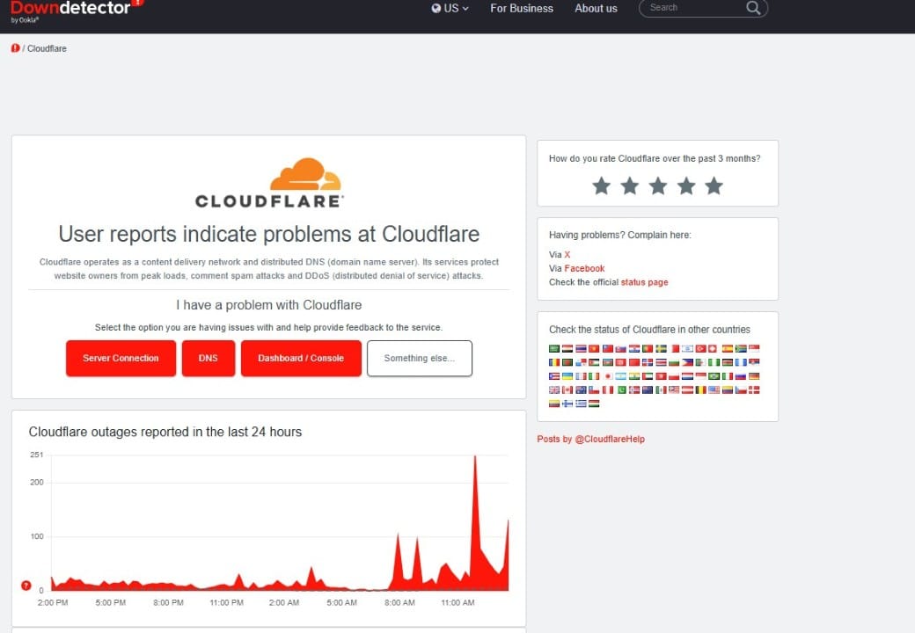Report a Server Connection problem
Screen dimensions: 915x633
(121, 359)
